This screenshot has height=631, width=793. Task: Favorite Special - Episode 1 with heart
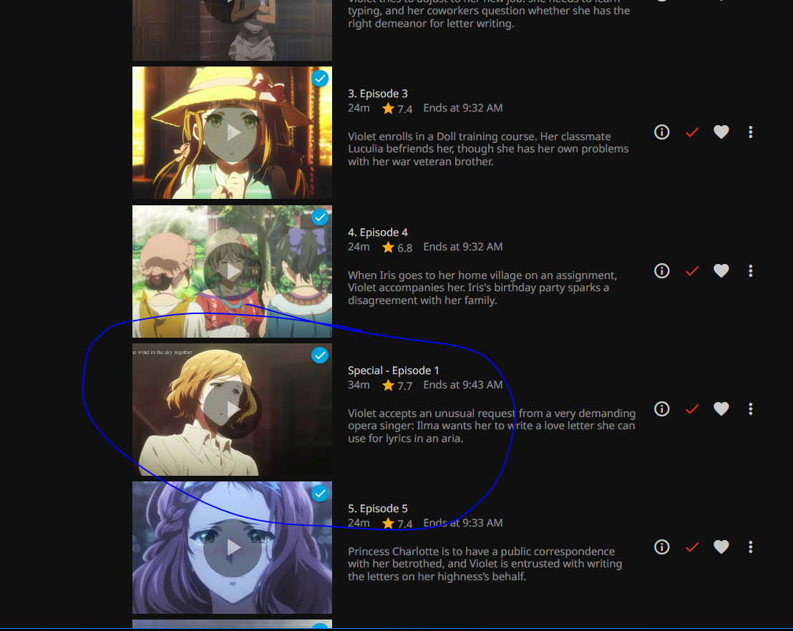click(x=721, y=409)
